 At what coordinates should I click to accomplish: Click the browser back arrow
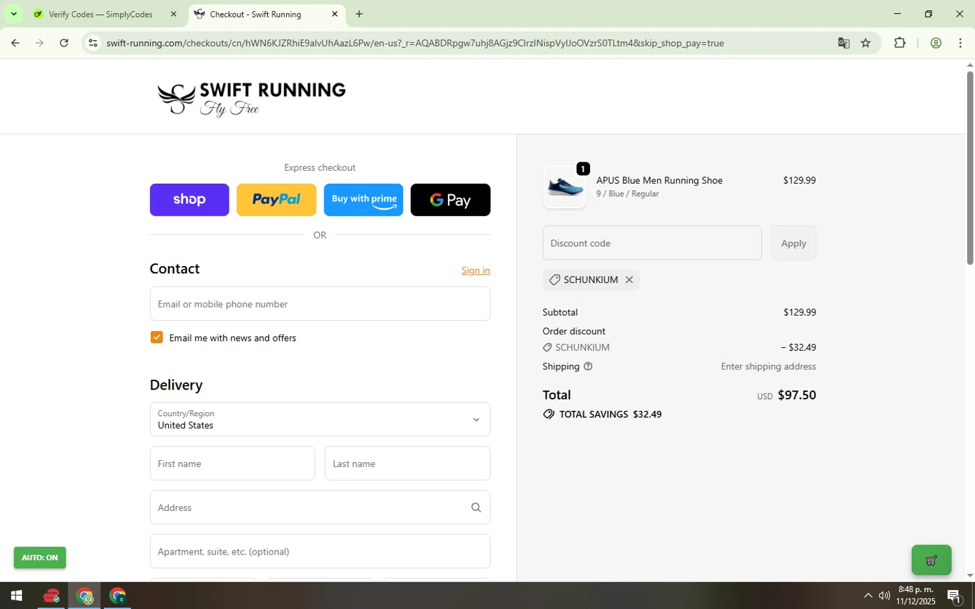[15, 43]
